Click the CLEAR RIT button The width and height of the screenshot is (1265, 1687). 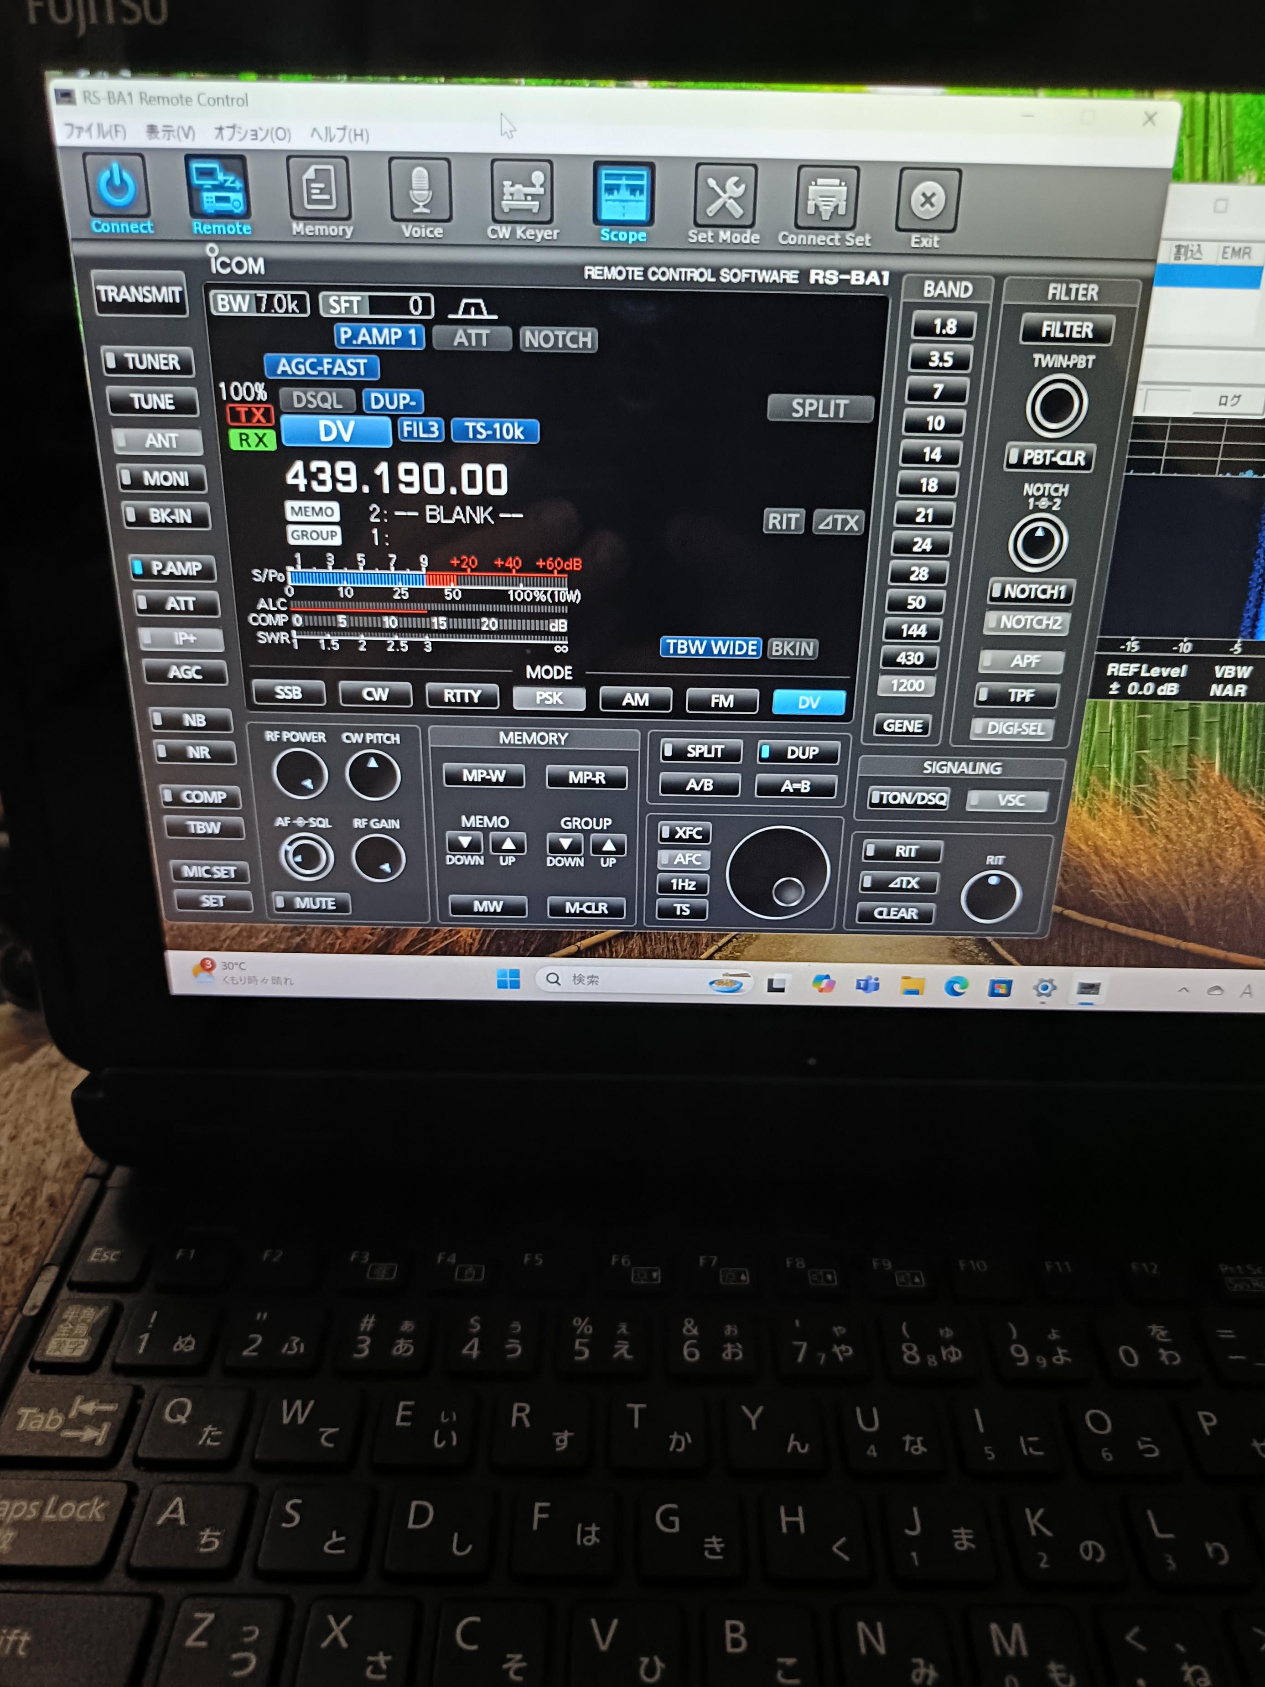click(x=895, y=913)
